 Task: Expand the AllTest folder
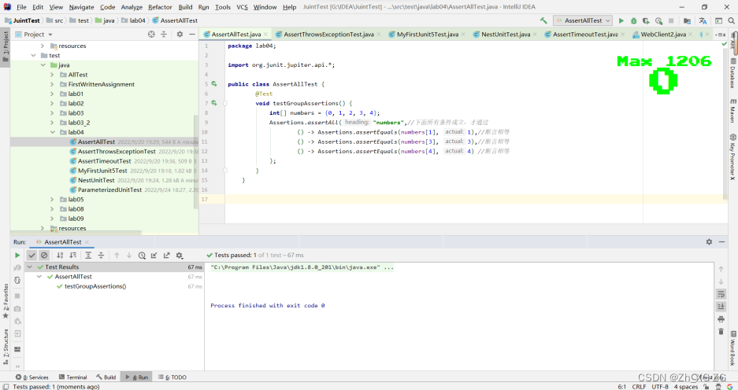52,75
